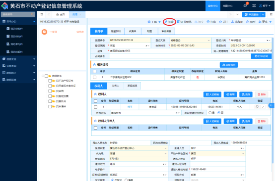Click the fullscreen icon in top header
The width and height of the screenshot is (275, 181).
(x=254, y=5)
